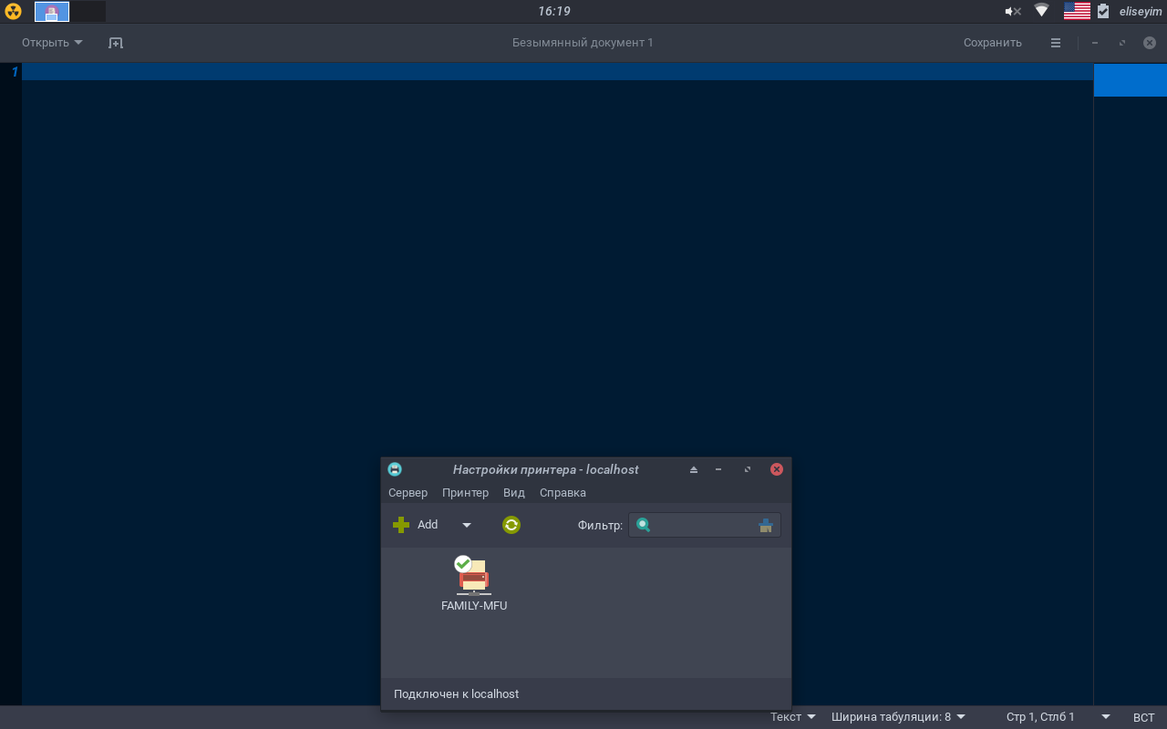Click the Безымянный документ 1 title
The width and height of the screenshot is (1167, 729).
coord(583,43)
